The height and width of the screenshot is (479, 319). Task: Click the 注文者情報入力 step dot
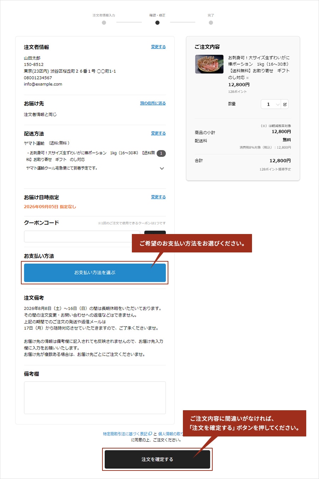pyautogui.click(x=104, y=23)
